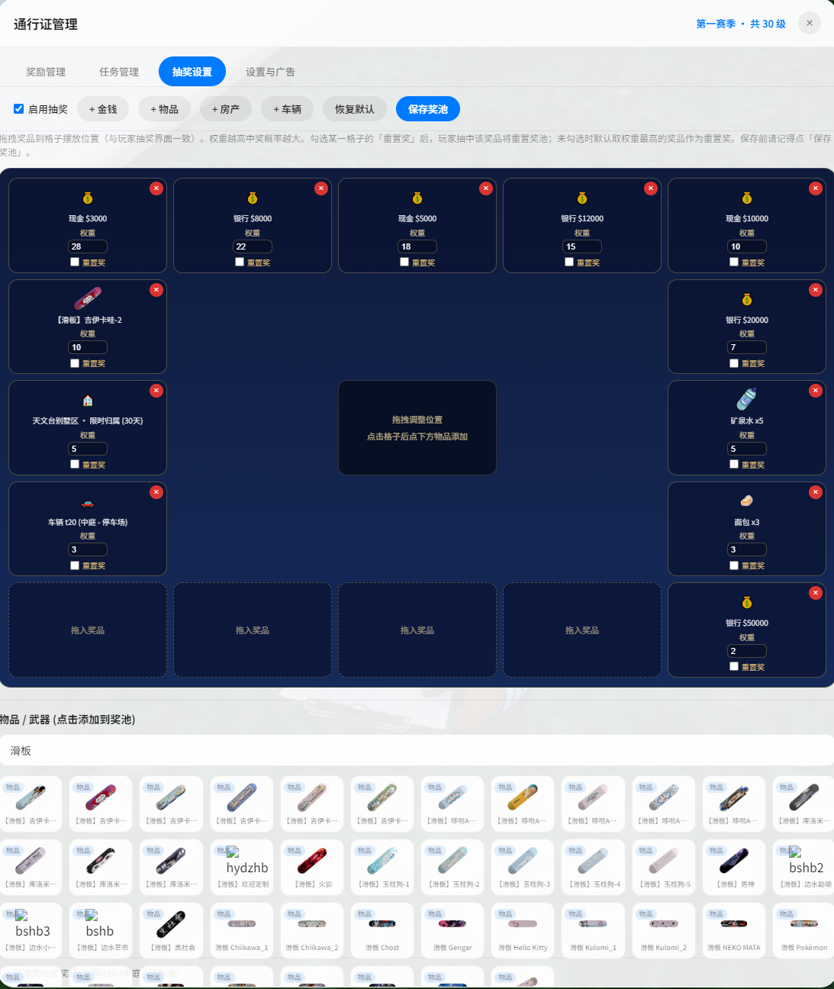This screenshot has width=834, height=989.
Task: Add 【滑板】黑社会 skateboard item
Action: (171, 932)
